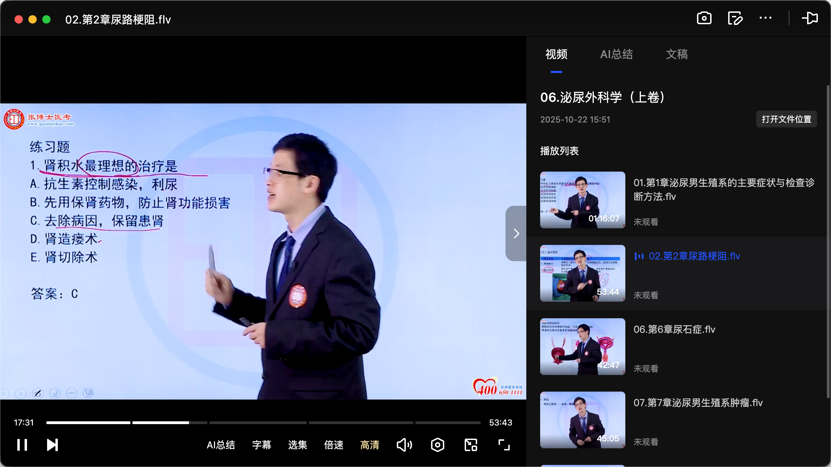Image resolution: width=831 pixels, height=467 pixels.
Task: Enter fullscreen with the expand icon
Action: pyautogui.click(x=503, y=445)
